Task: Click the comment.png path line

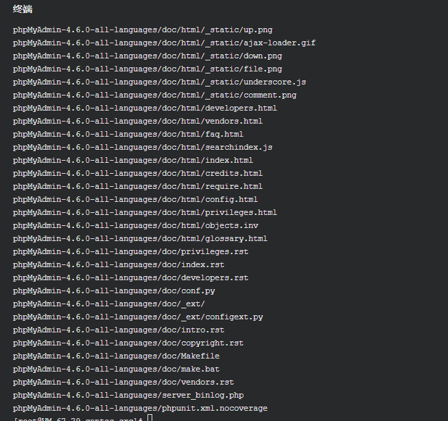Action: (x=154, y=95)
